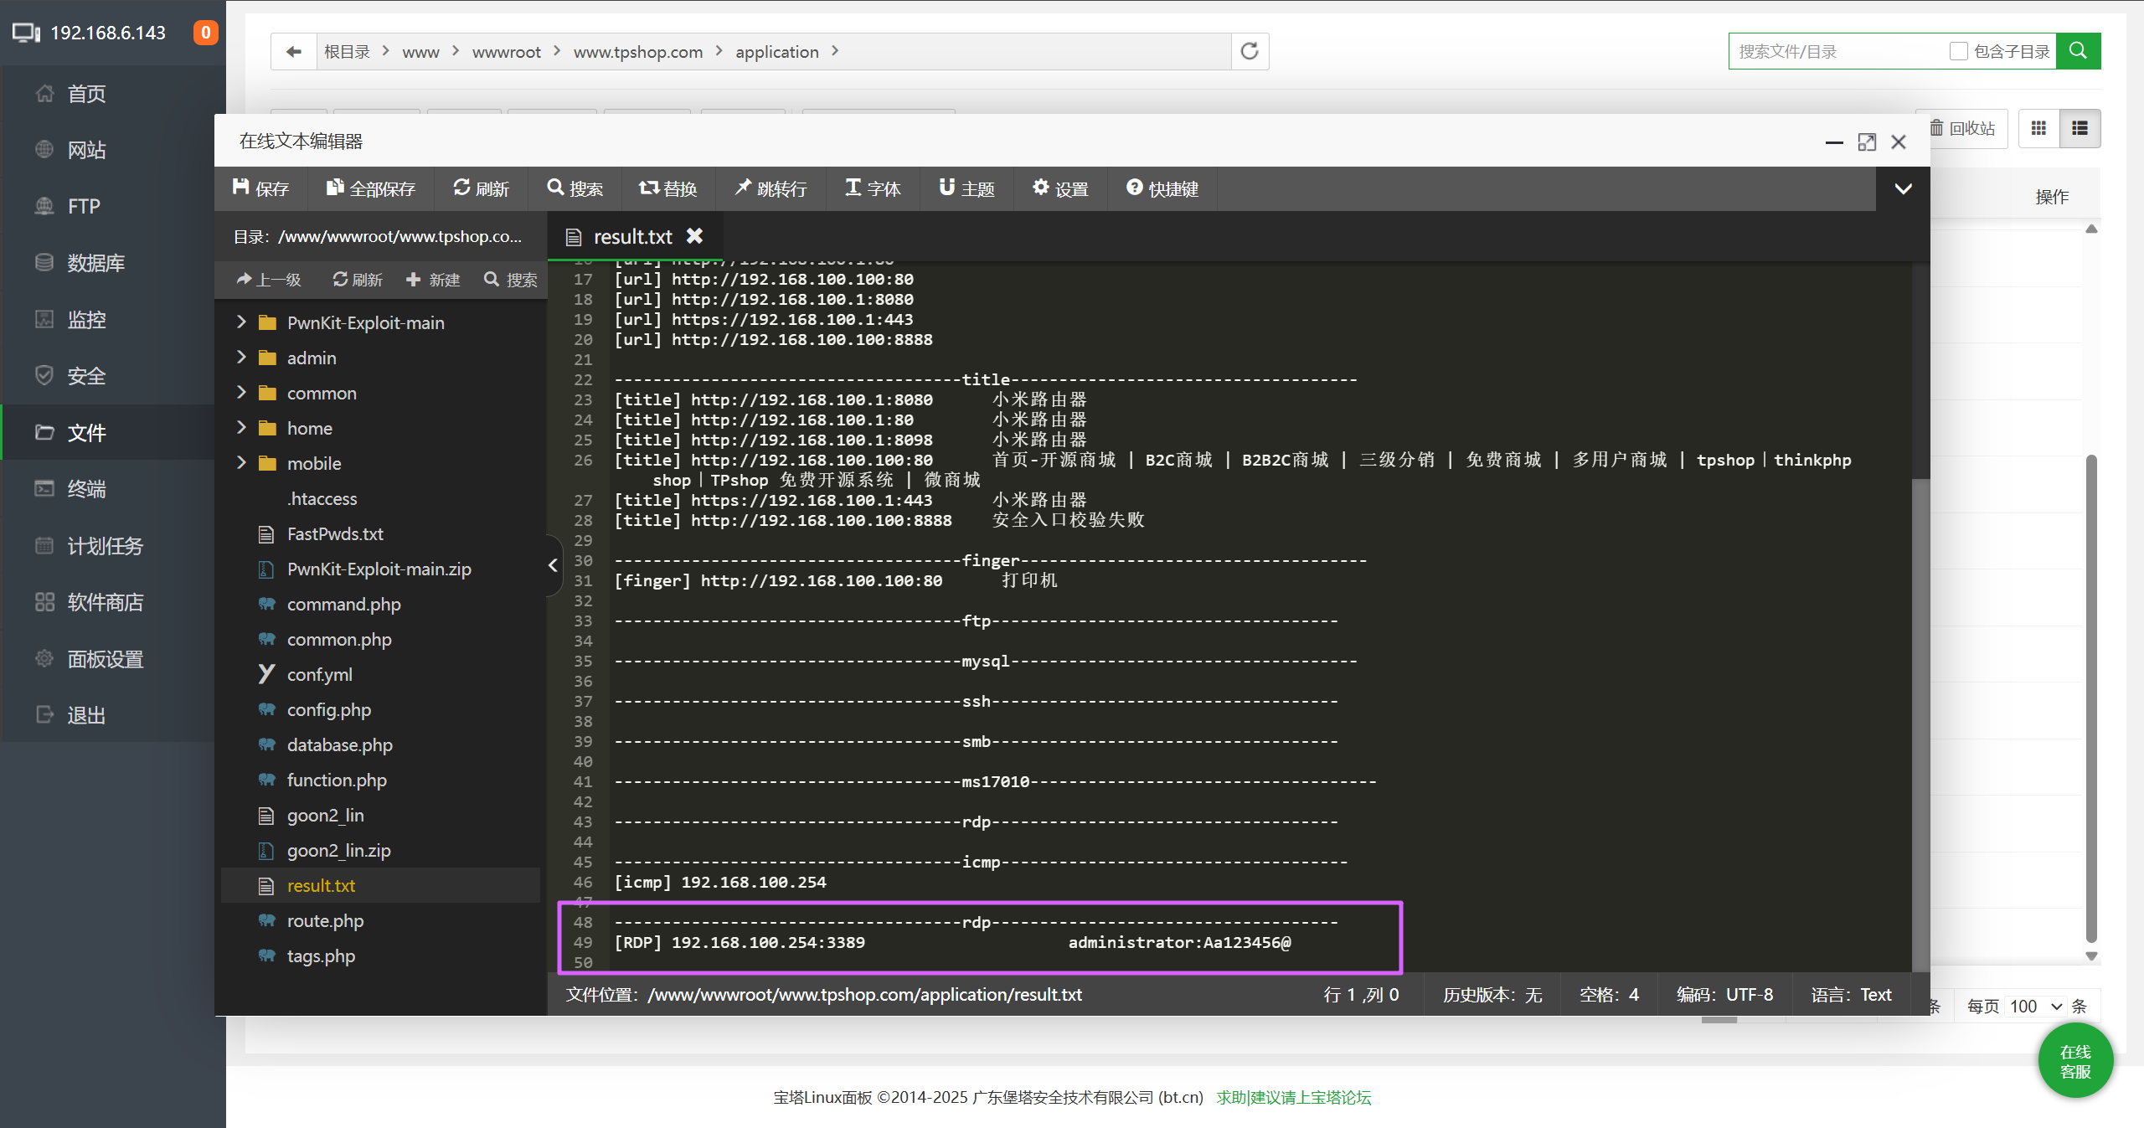
Task: Collapse the editor toolbar with the chevron
Action: click(1903, 188)
